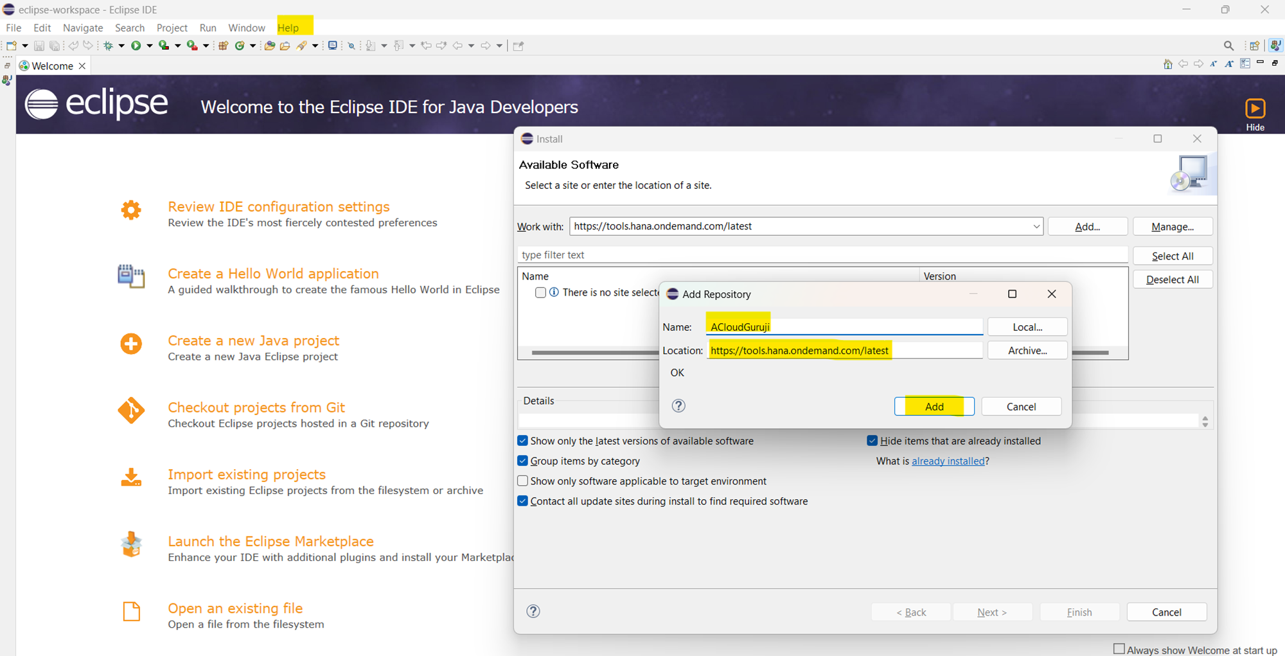The image size is (1285, 656).
Task: Click the Open Perspective icon
Action: (1254, 46)
